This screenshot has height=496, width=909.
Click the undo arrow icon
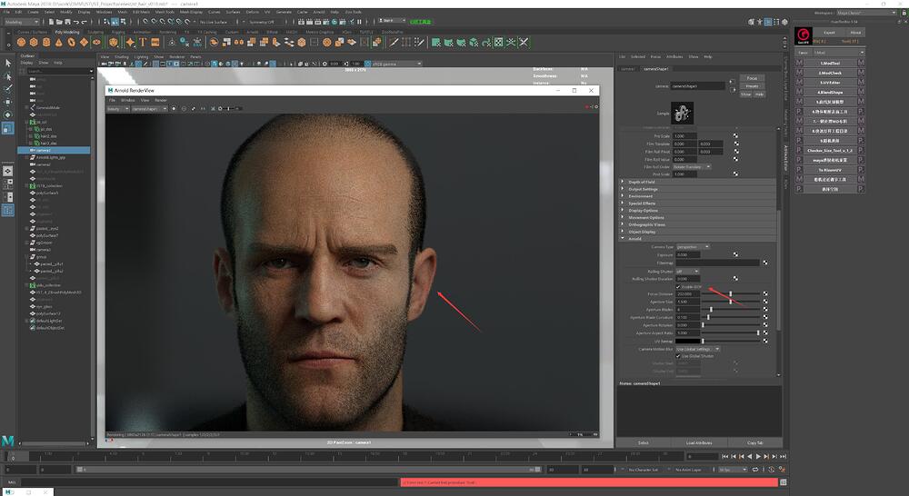click(x=76, y=22)
